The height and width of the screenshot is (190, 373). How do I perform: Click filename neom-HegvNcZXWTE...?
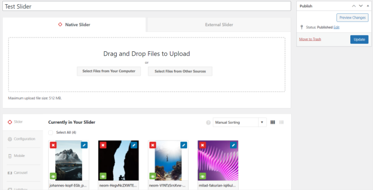click(118, 186)
